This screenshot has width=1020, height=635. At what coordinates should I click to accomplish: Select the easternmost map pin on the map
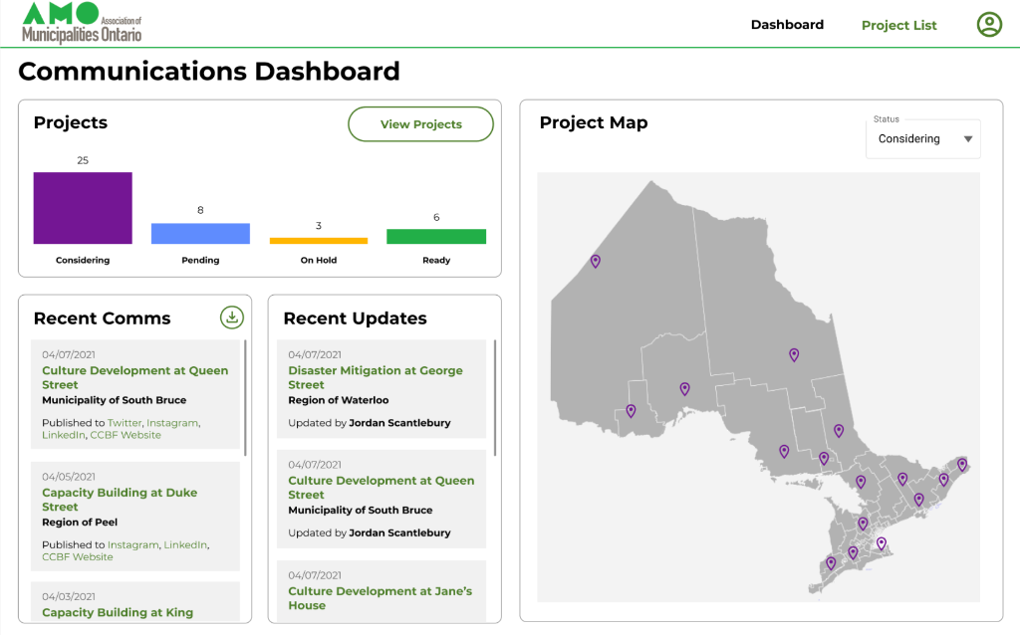pos(961,464)
